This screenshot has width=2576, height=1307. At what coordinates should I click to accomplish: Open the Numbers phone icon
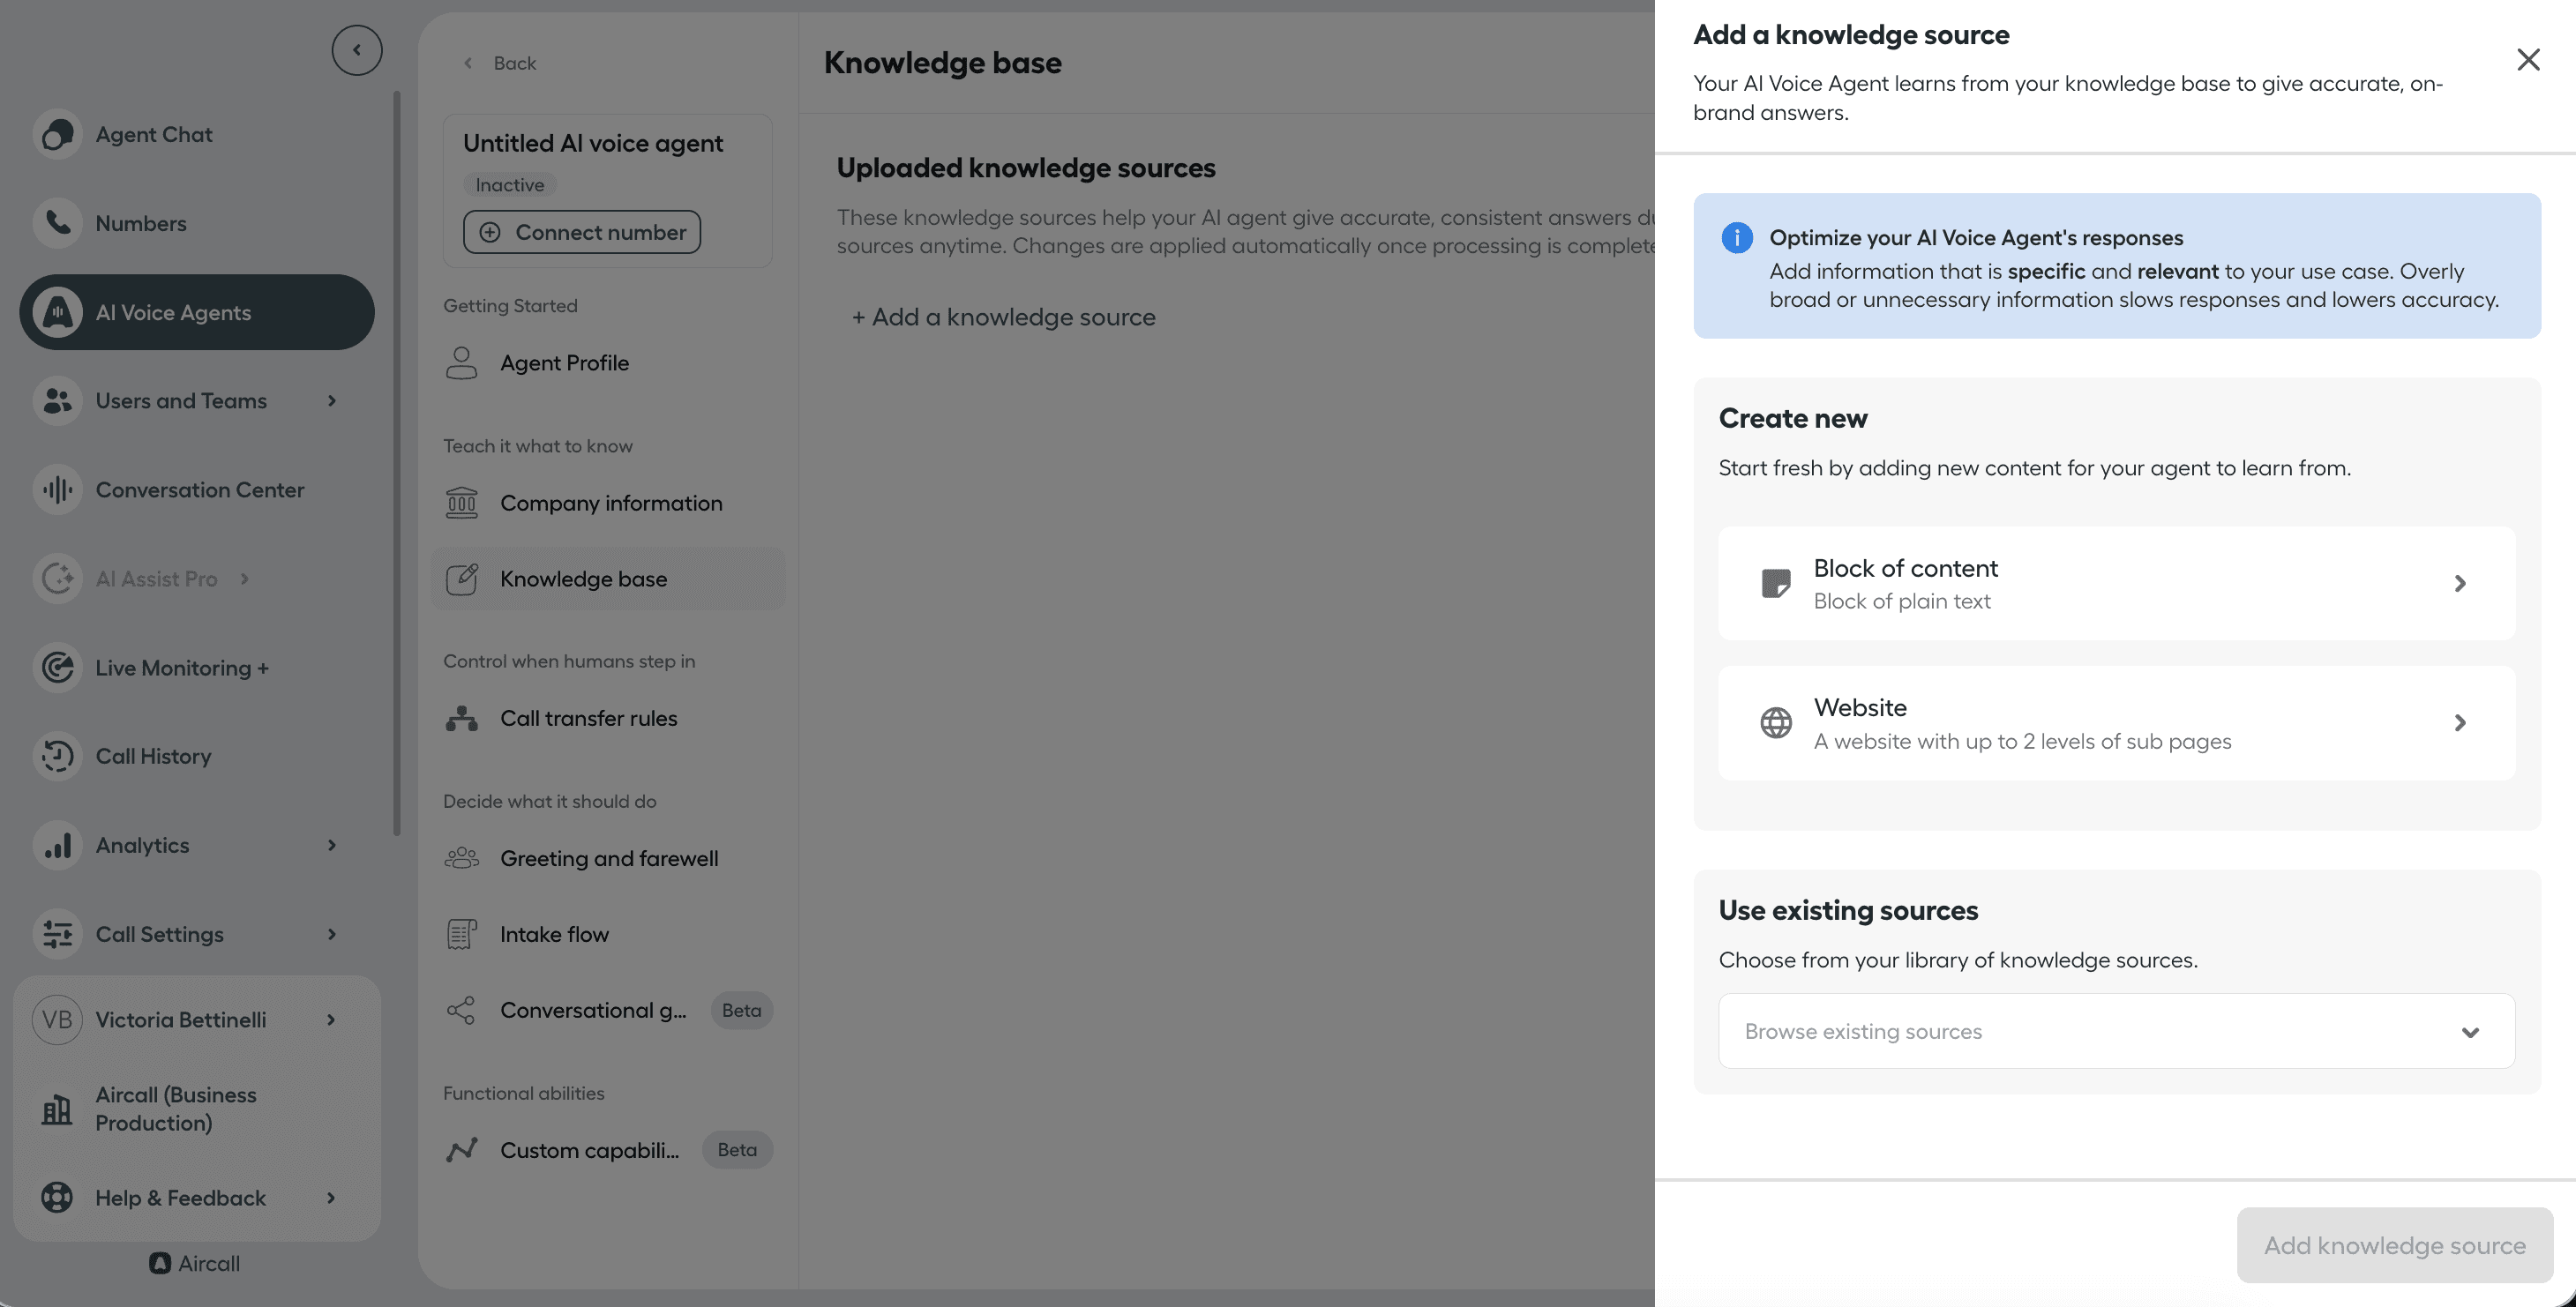tap(57, 223)
